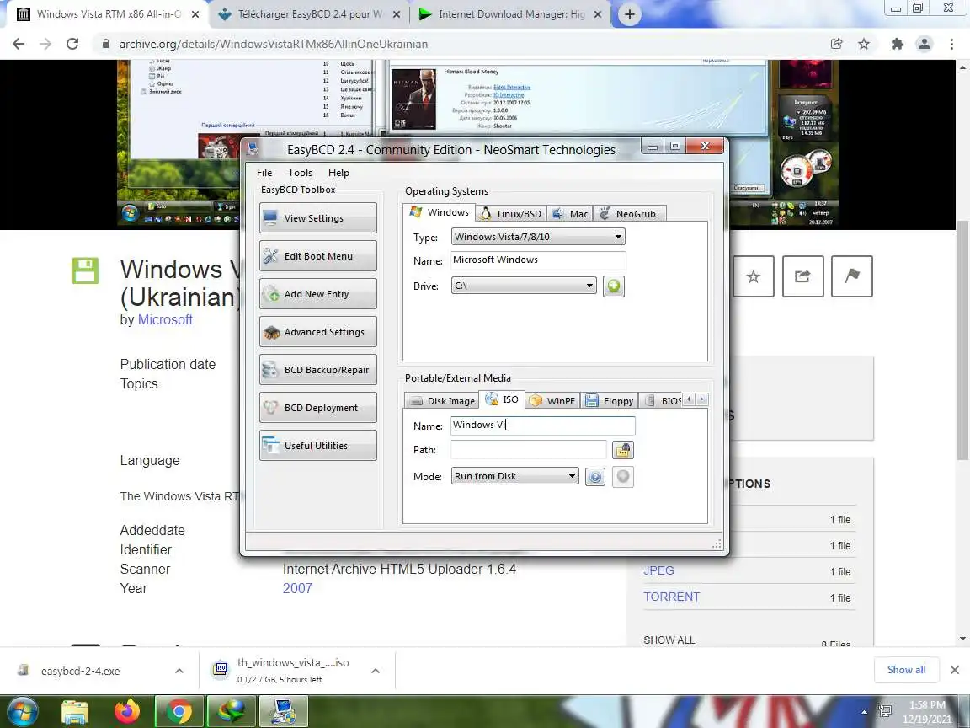Open the TORRENT download option

(672, 597)
